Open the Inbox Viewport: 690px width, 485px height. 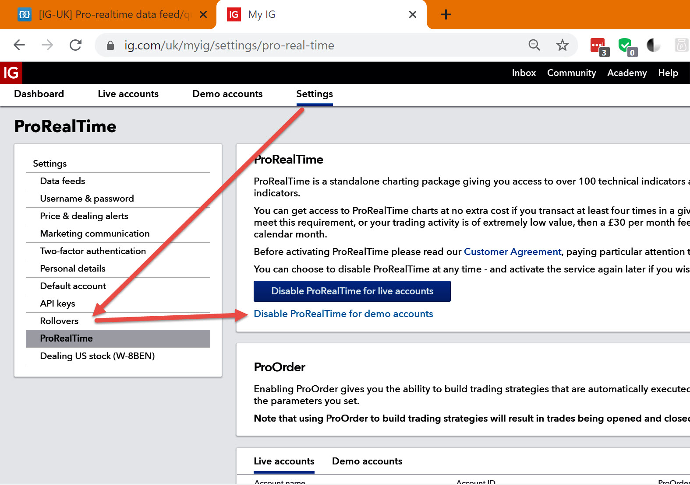[x=524, y=73]
